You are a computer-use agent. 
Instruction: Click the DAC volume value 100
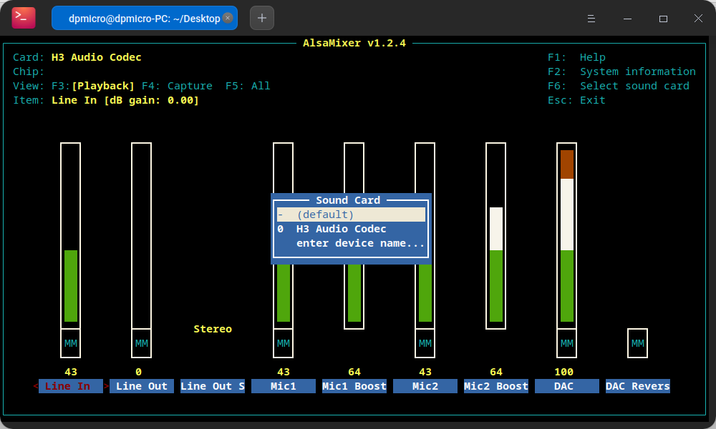[564, 372]
